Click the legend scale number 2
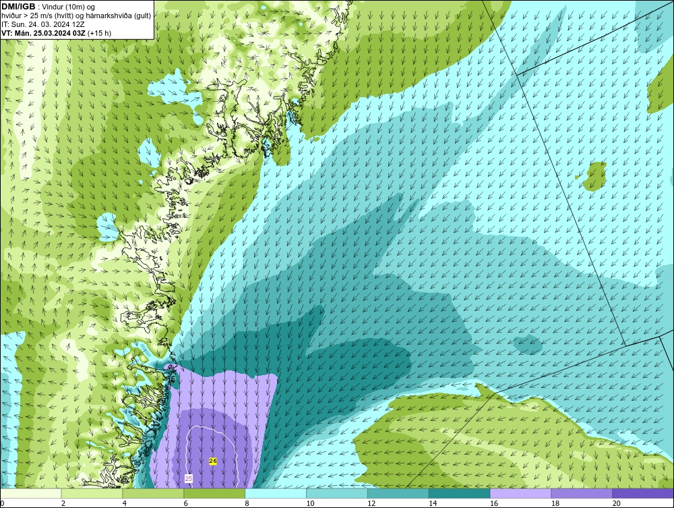 (x=63, y=503)
